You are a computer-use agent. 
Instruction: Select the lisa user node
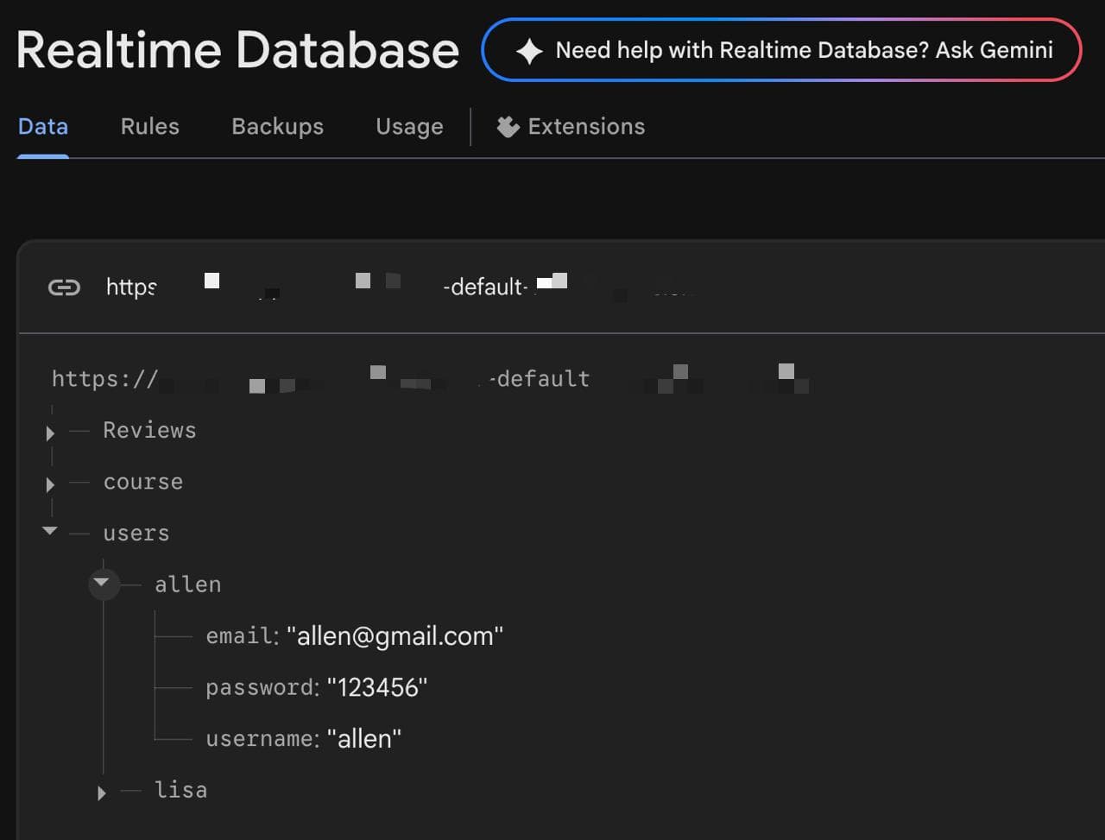click(x=180, y=790)
